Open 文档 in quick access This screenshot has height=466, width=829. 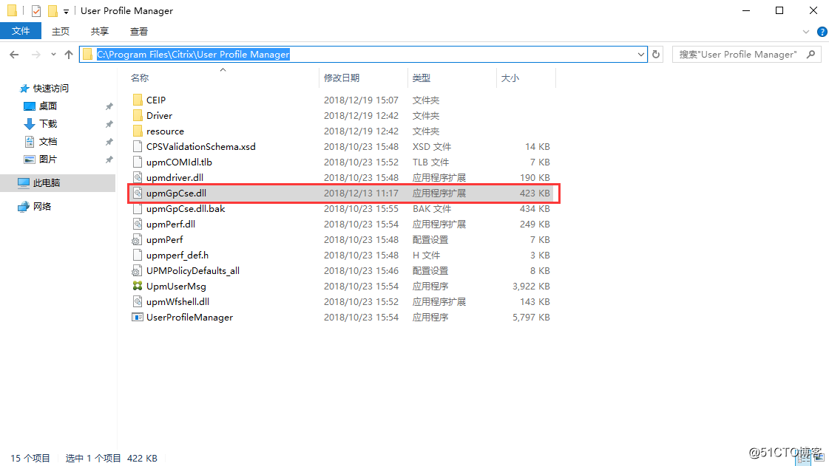[x=47, y=142]
